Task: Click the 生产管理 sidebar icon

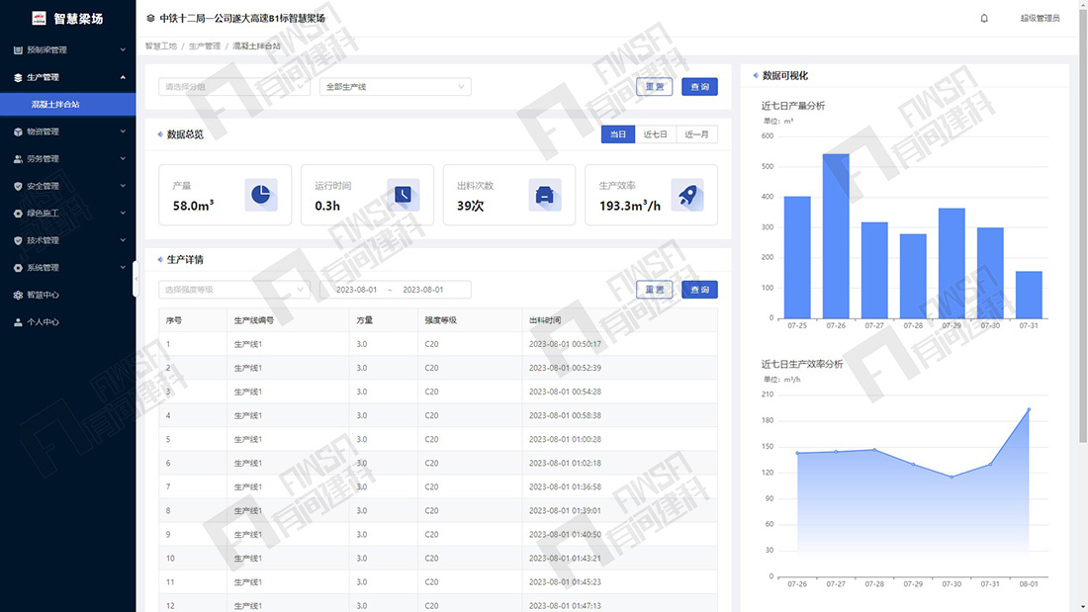Action: [x=18, y=77]
